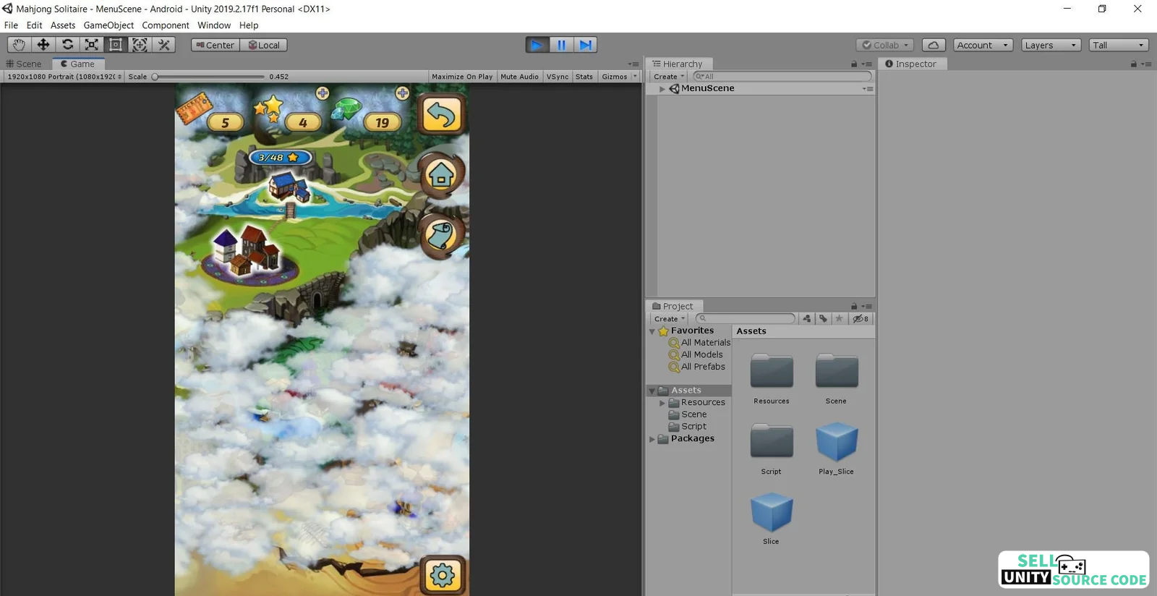Click the save search star icon
The image size is (1157, 596).
839,319
